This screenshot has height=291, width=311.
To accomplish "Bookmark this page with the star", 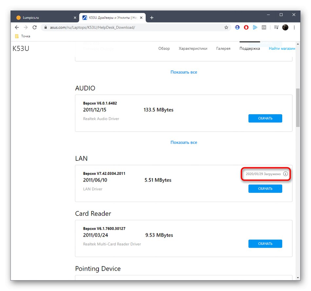I will pos(226,27).
